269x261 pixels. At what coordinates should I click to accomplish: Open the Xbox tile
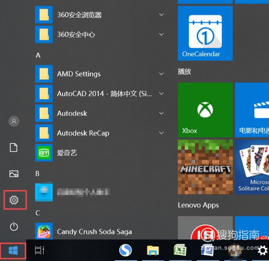point(205,110)
